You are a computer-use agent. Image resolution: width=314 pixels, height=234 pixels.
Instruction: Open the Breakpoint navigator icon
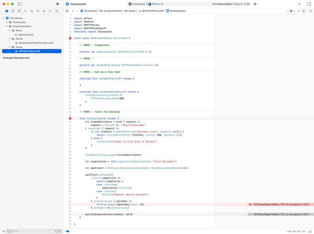click(50, 11)
